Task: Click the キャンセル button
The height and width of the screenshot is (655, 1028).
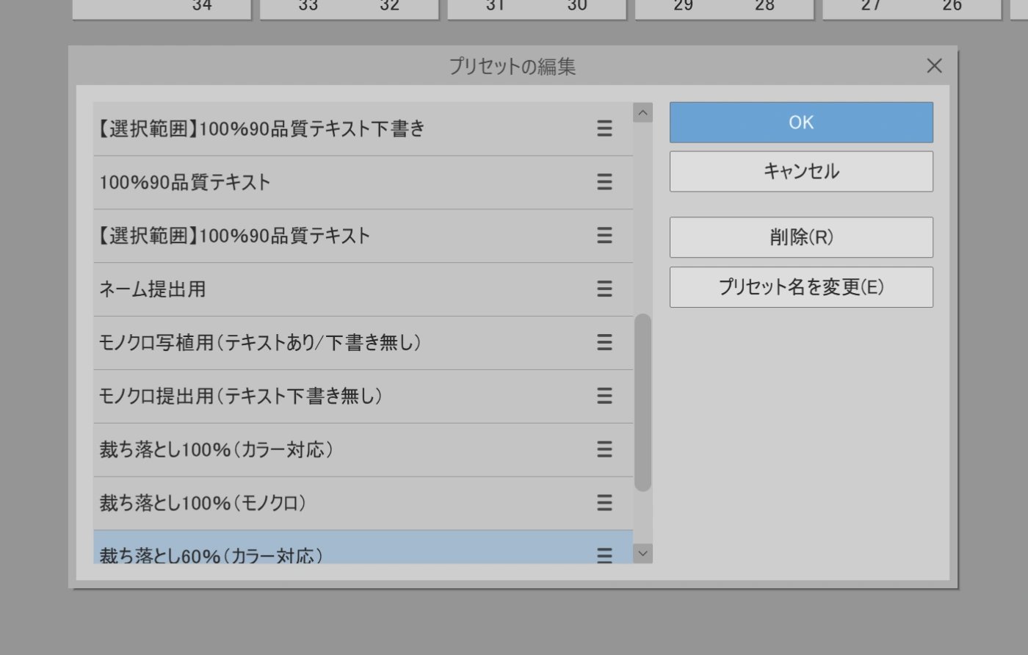Action: tap(801, 172)
